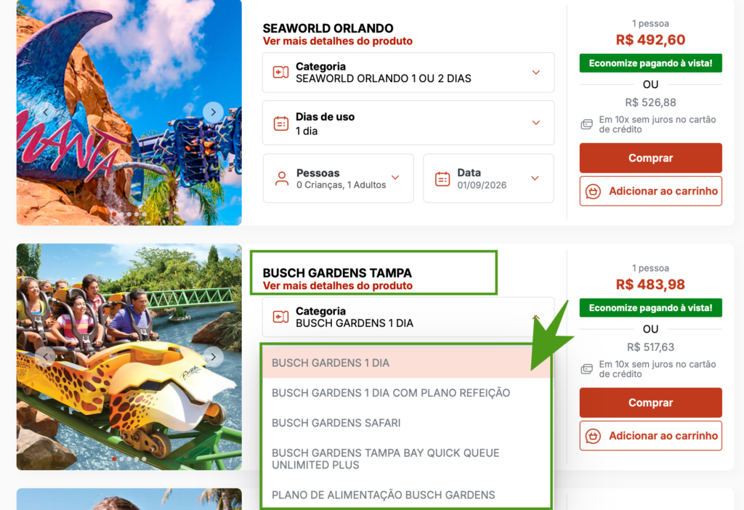Open the Pessoas selector chevron
This screenshot has height=510, width=744.
[x=395, y=177]
